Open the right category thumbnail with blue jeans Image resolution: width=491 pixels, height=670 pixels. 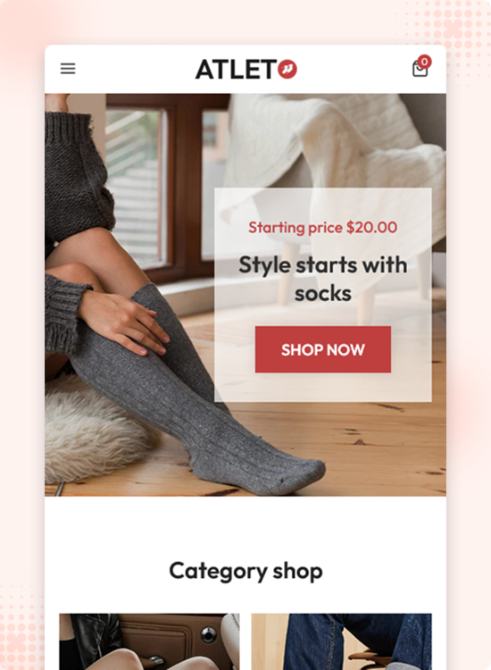[341, 641]
